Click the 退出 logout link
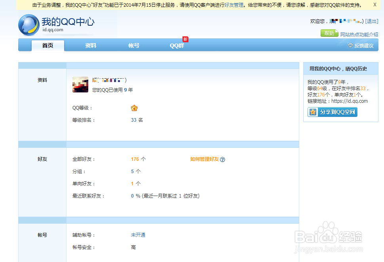This screenshot has height=262, width=384. coord(371,21)
